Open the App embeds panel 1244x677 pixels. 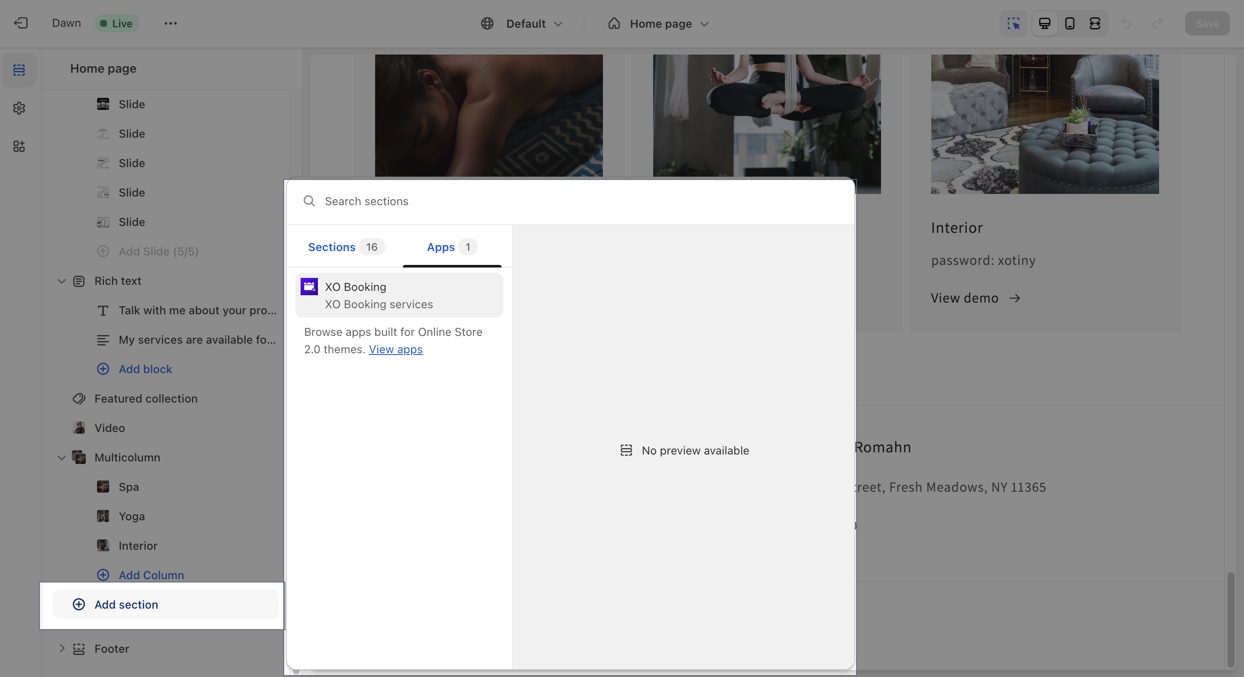[x=19, y=146]
